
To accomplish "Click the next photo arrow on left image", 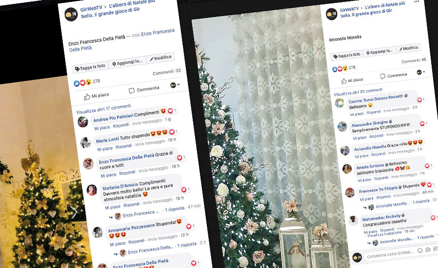I will (74, 212).
